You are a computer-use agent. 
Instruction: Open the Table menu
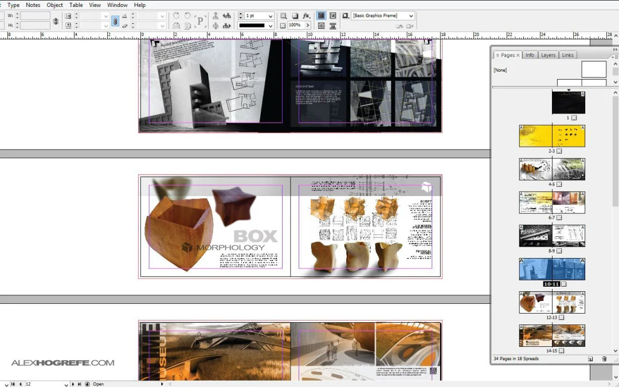(76, 5)
